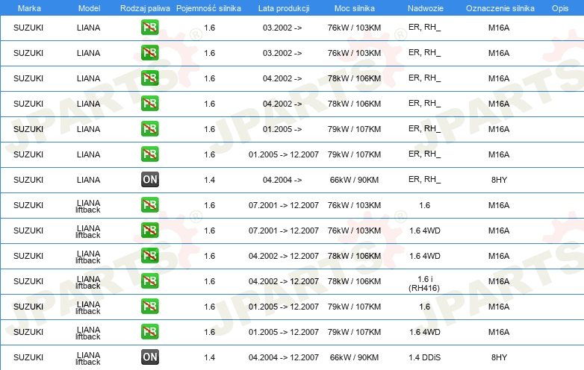Select "LIANA liftback" in the 1.4 DDiS row
The height and width of the screenshot is (370, 584).
point(88,358)
